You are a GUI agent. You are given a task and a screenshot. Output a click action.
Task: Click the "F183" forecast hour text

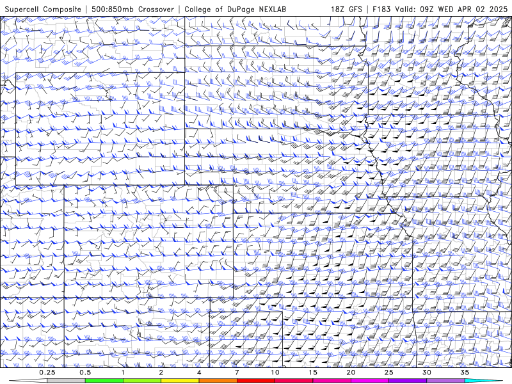[x=381, y=9]
